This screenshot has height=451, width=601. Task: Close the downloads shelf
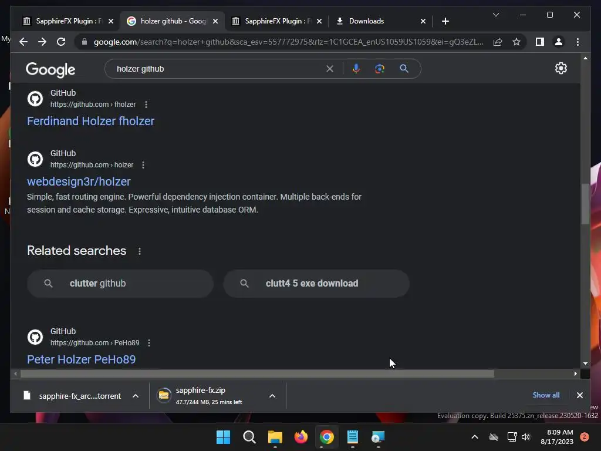579,395
